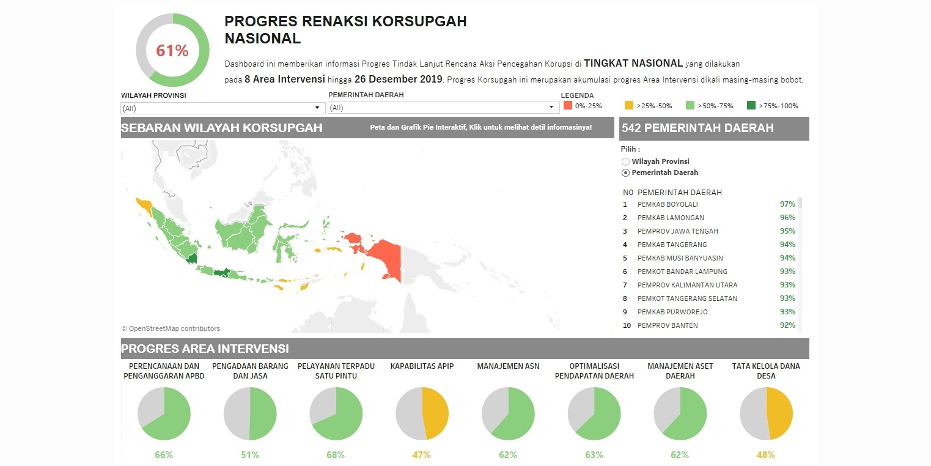The width and height of the screenshot is (931, 466).
Task: Click the 47% value under Kapabilitas APIP
Action: pos(422,455)
